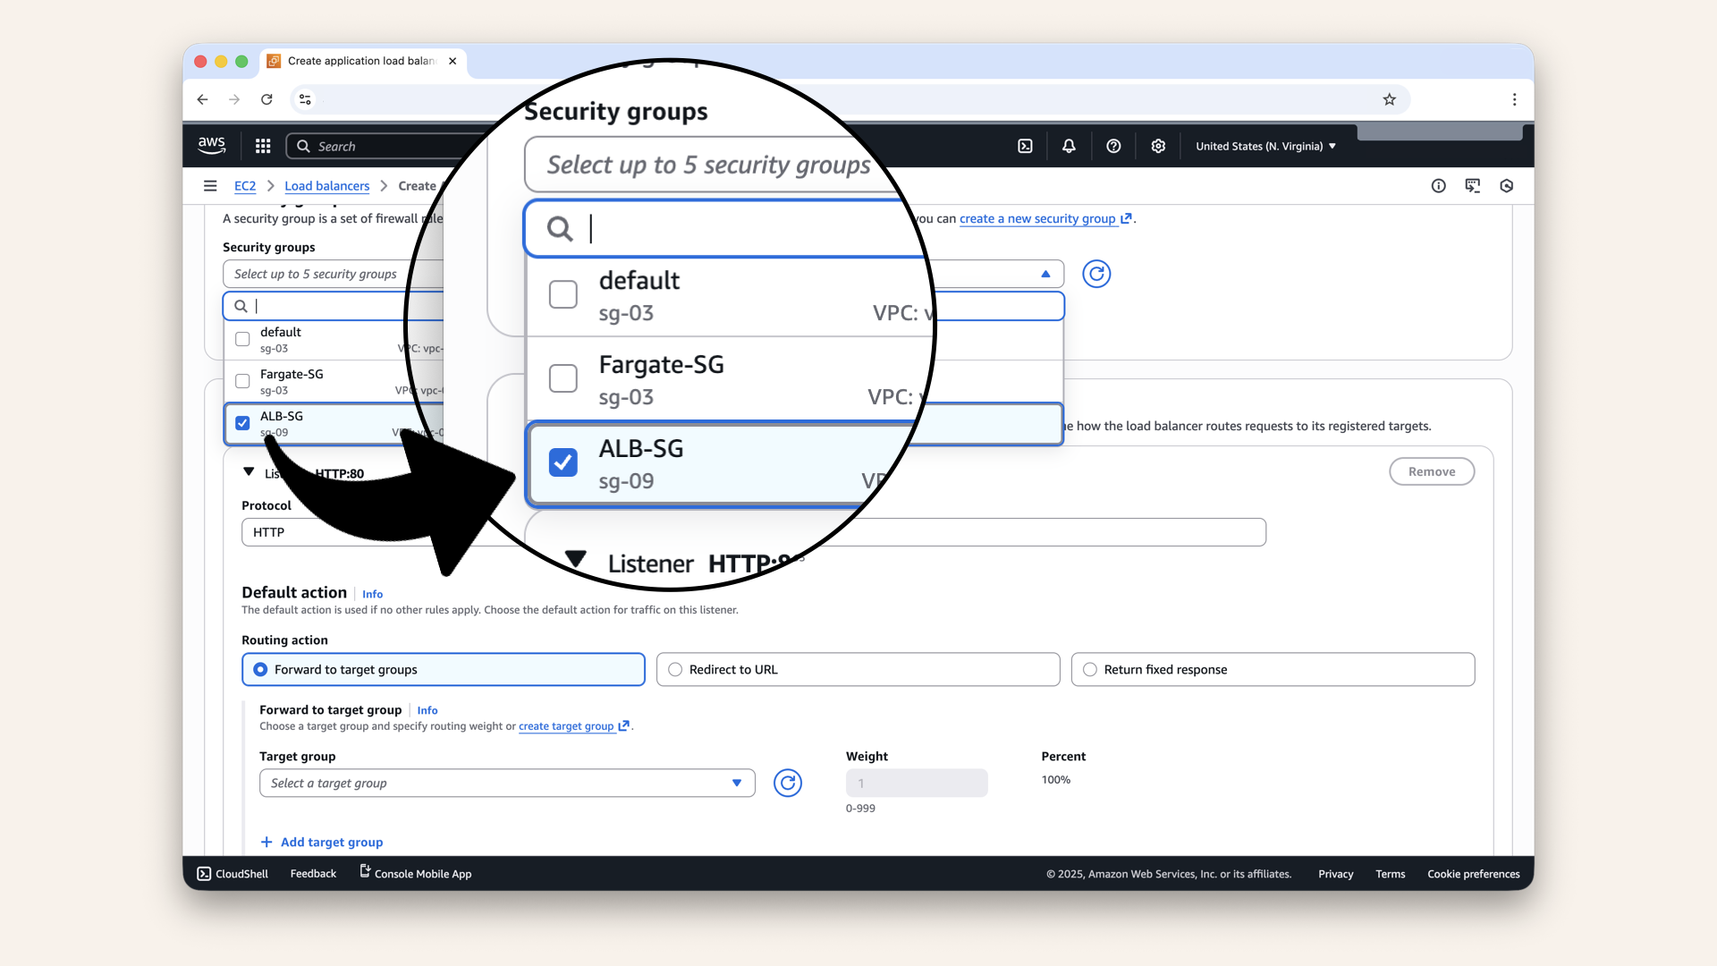Viewport: 1717px width, 966px height.
Task: Refresh the target group list
Action: (787, 784)
